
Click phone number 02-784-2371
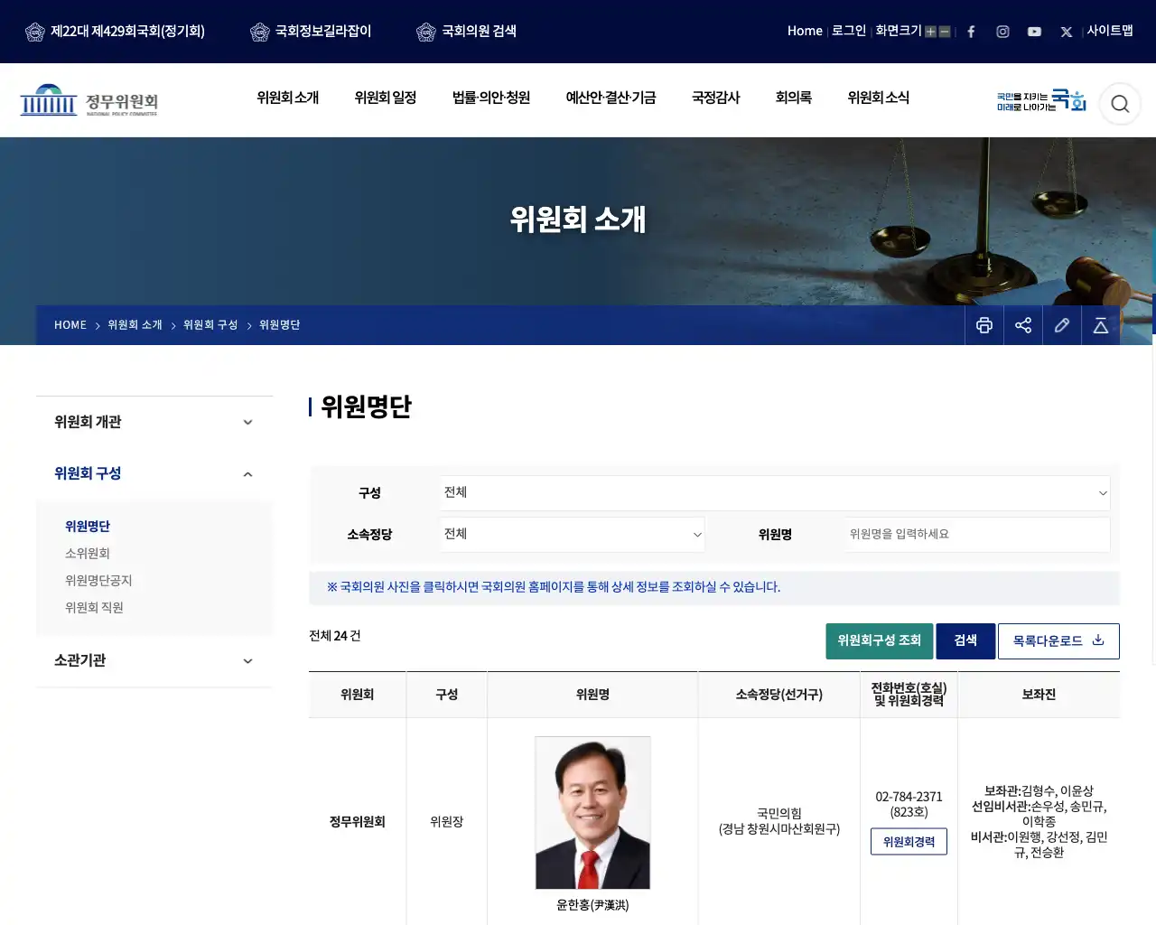tap(909, 797)
